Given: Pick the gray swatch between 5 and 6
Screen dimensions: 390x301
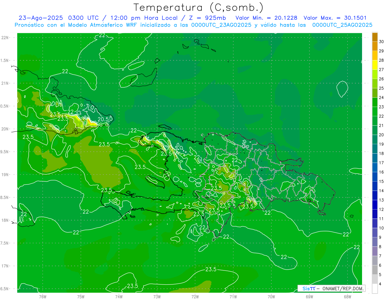Looking at the screenshot, I should pos(375,270).
